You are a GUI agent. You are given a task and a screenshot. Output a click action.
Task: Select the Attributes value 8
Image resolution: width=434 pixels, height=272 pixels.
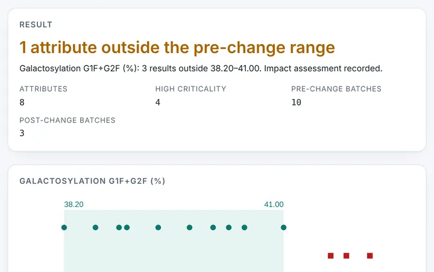[22, 102]
